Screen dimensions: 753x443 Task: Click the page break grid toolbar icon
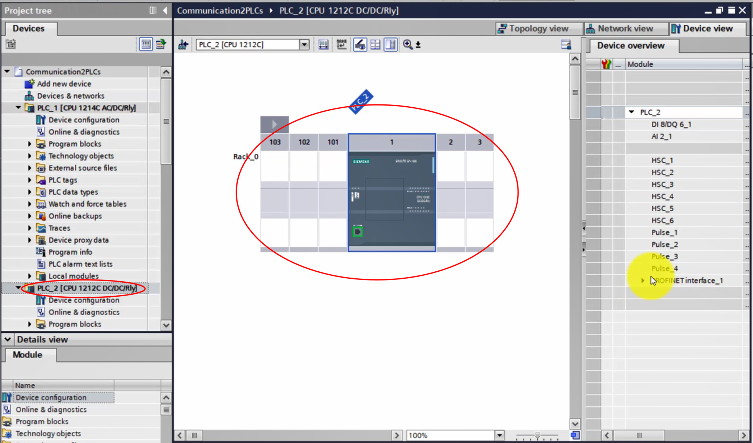point(375,45)
